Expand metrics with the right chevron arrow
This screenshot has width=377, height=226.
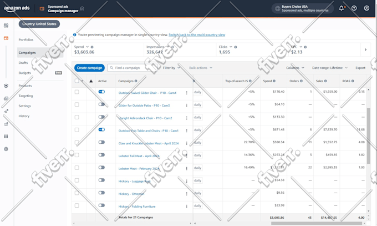(x=365, y=49)
